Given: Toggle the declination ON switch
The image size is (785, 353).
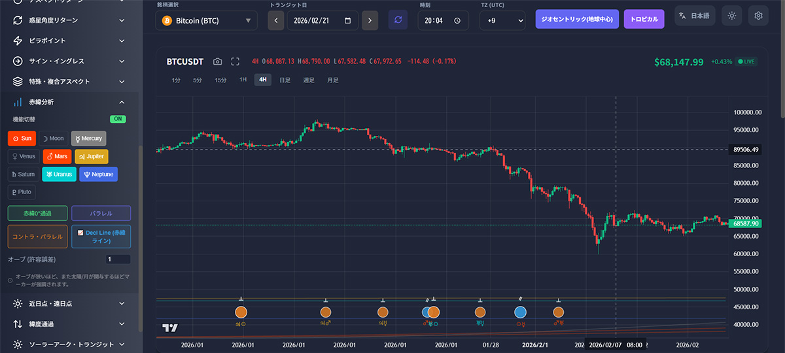Looking at the screenshot, I should [x=118, y=119].
